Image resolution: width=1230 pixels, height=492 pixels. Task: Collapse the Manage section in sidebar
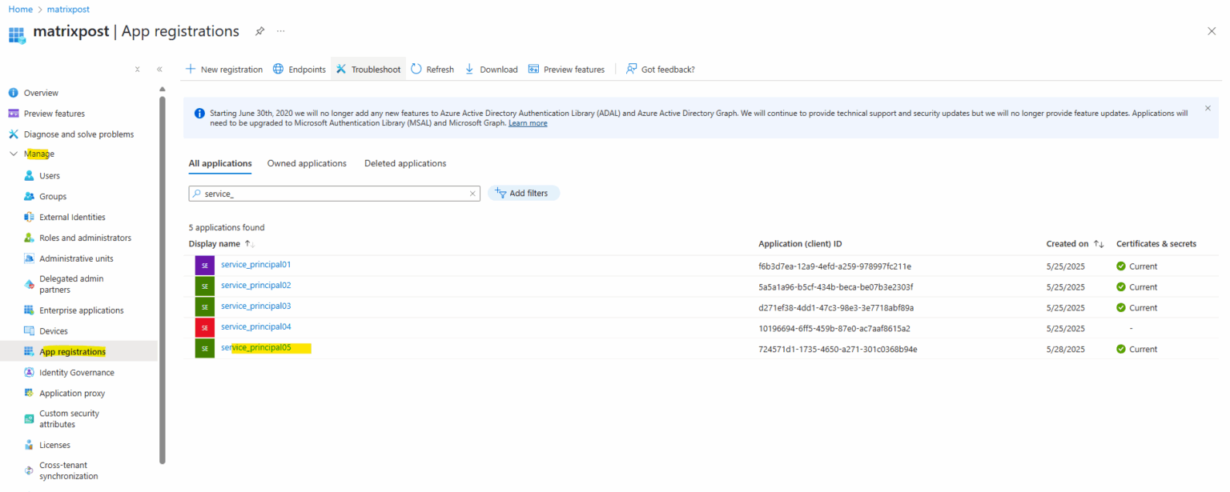[x=11, y=154]
